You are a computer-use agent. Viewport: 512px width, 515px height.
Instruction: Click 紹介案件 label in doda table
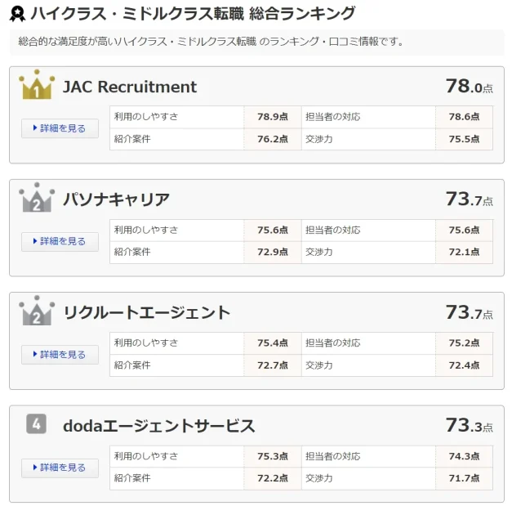pos(132,478)
